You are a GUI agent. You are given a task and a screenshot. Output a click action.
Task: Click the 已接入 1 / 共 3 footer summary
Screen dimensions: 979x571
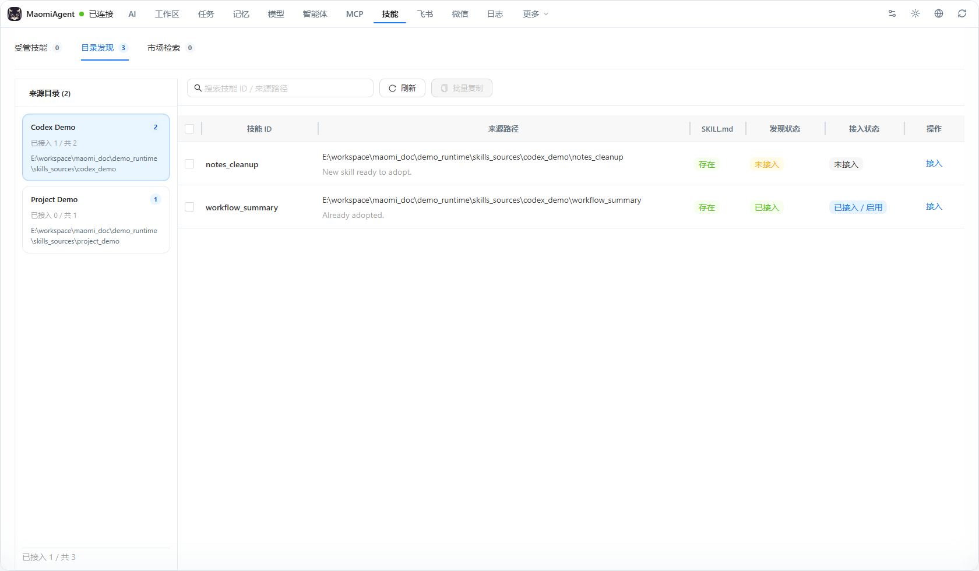pyautogui.click(x=49, y=557)
